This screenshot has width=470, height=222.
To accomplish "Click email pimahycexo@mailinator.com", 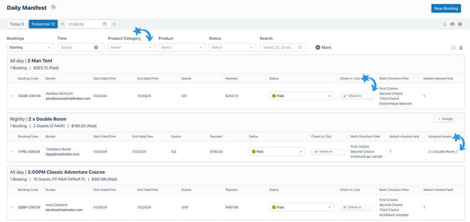I will pos(68,98).
